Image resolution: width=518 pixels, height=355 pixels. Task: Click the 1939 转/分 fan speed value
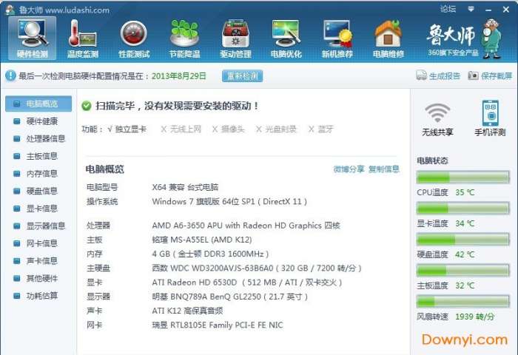click(x=475, y=317)
